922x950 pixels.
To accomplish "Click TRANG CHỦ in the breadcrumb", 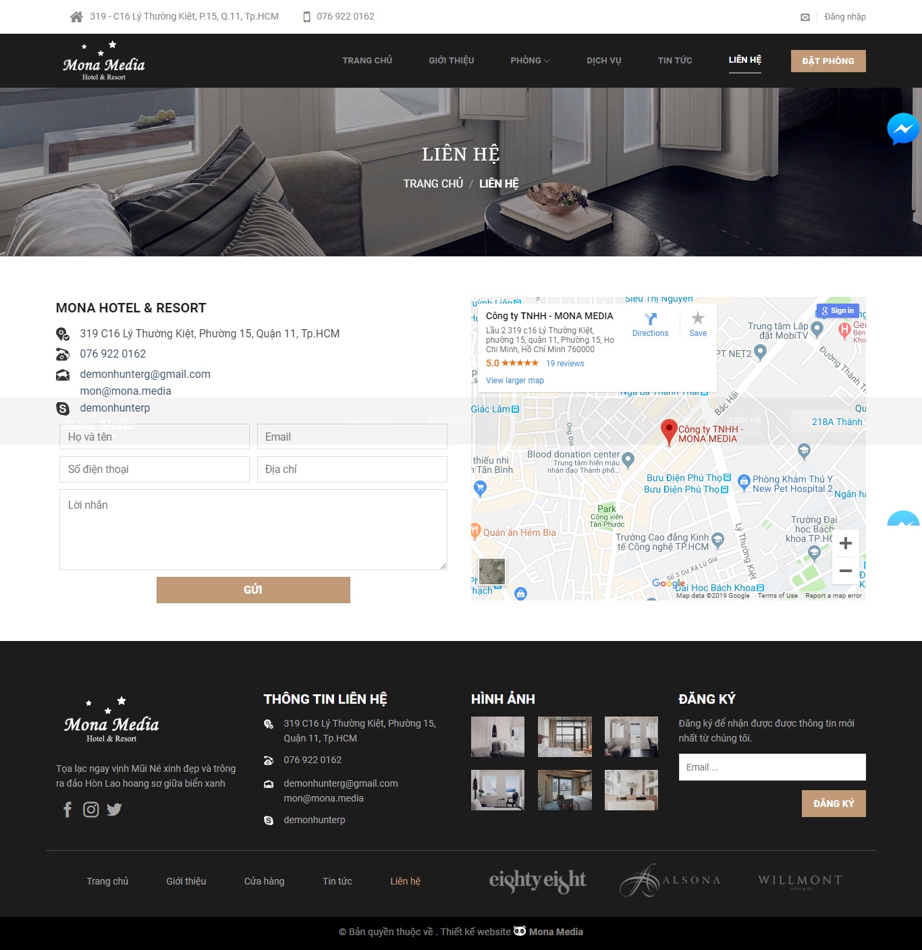I will (433, 184).
